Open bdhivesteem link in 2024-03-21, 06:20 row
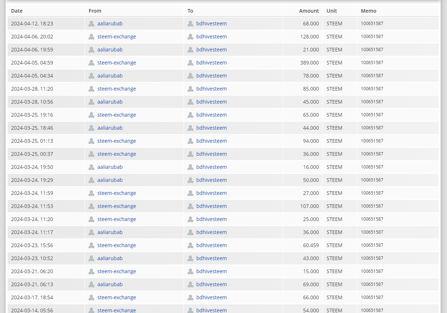 click(x=212, y=271)
